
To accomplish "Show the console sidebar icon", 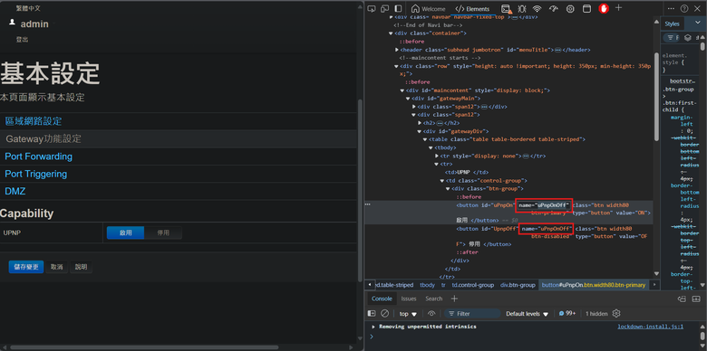I will pos(372,314).
